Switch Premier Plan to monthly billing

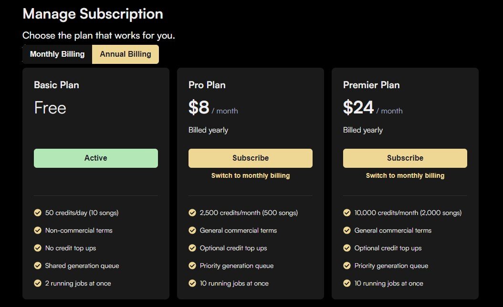coord(405,175)
